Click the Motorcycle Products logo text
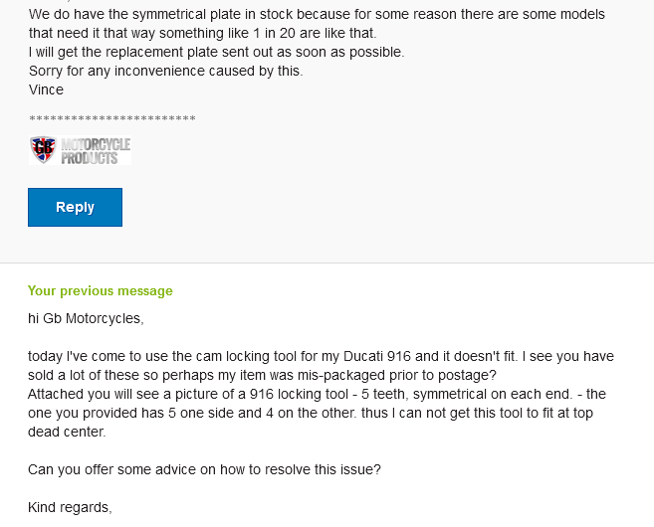Screen dimensions: 654x527 [x=96, y=151]
